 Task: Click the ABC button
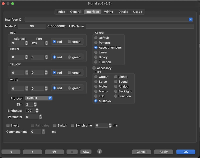pos(86,152)
